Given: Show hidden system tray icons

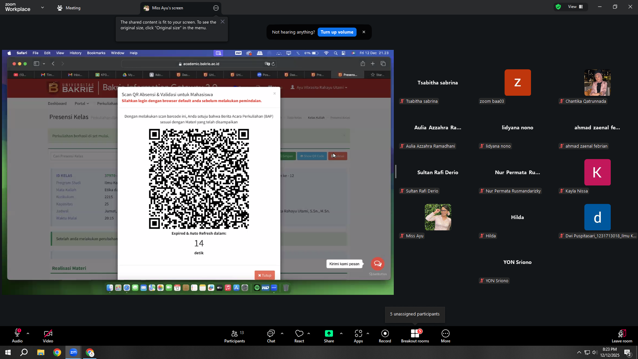Looking at the screenshot, I should pos(579,352).
